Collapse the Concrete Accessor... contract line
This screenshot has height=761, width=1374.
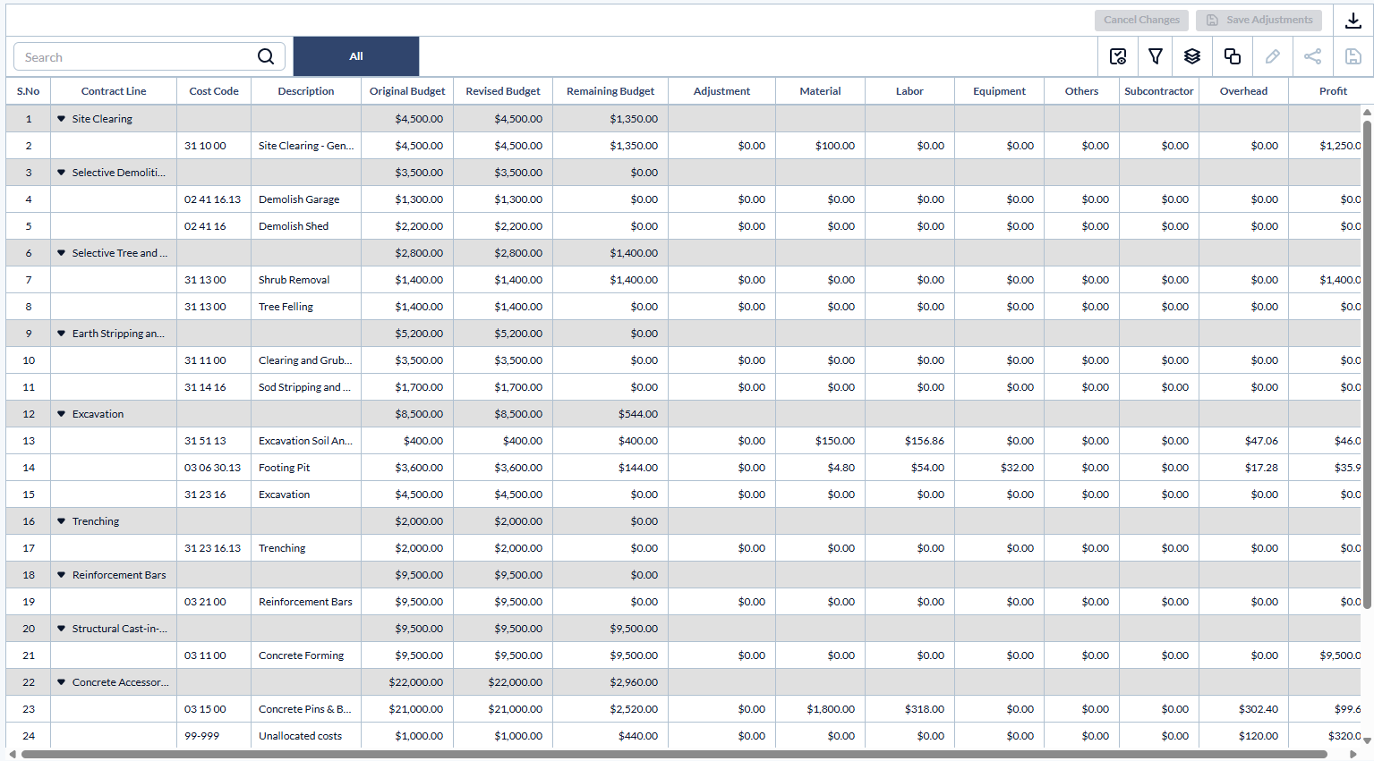pos(61,682)
